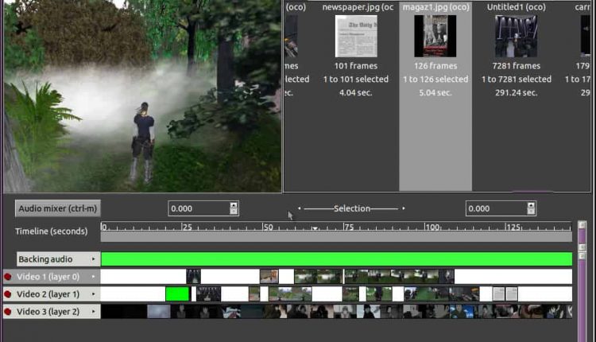The width and height of the screenshot is (596, 342).
Task: Select the newspaper.jpg clip thumbnail
Action: click(x=356, y=37)
